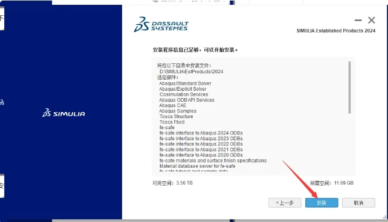The width and height of the screenshot is (388, 222).
Task: Cancel setup with the 取消 button
Action: tap(359, 202)
